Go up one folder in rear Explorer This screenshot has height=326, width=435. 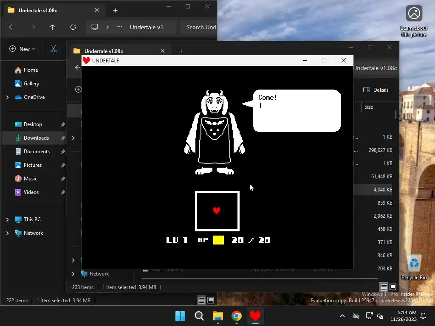[52, 27]
